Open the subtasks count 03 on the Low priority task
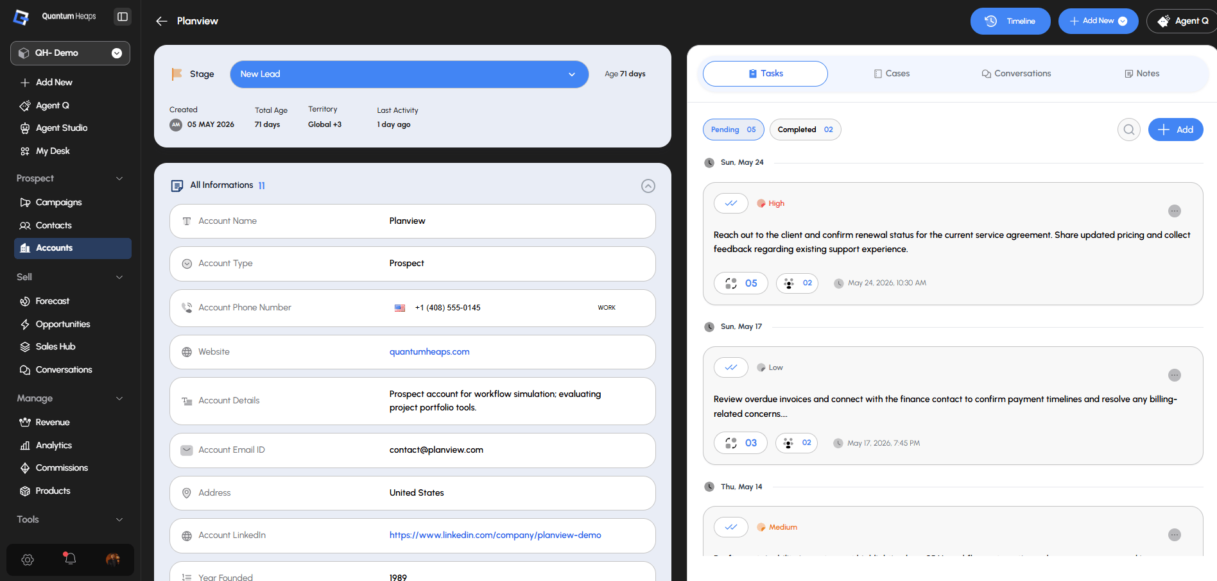The height and width of the screenshot is (581, 1217). click(741, 443)
